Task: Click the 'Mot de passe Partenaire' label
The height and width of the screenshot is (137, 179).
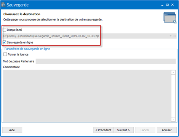Action: 19,61
